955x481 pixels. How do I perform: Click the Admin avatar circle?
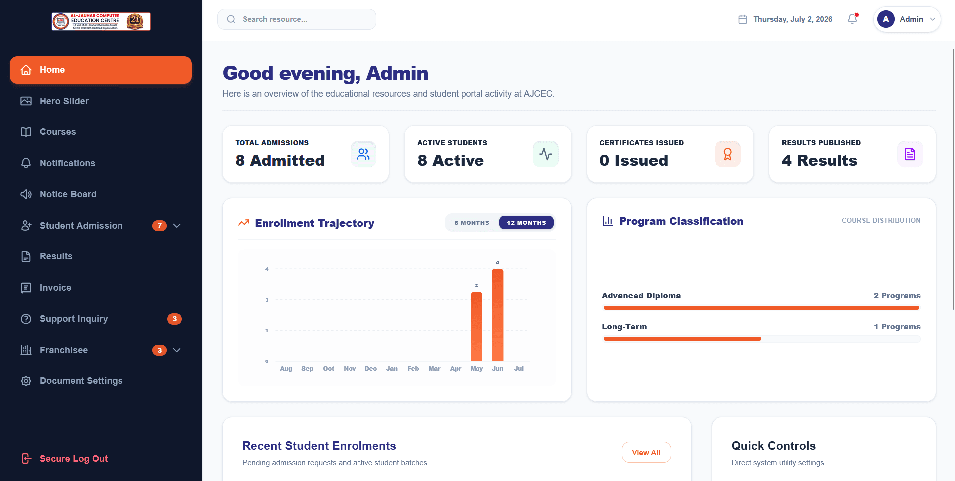(x=886, y=19)
